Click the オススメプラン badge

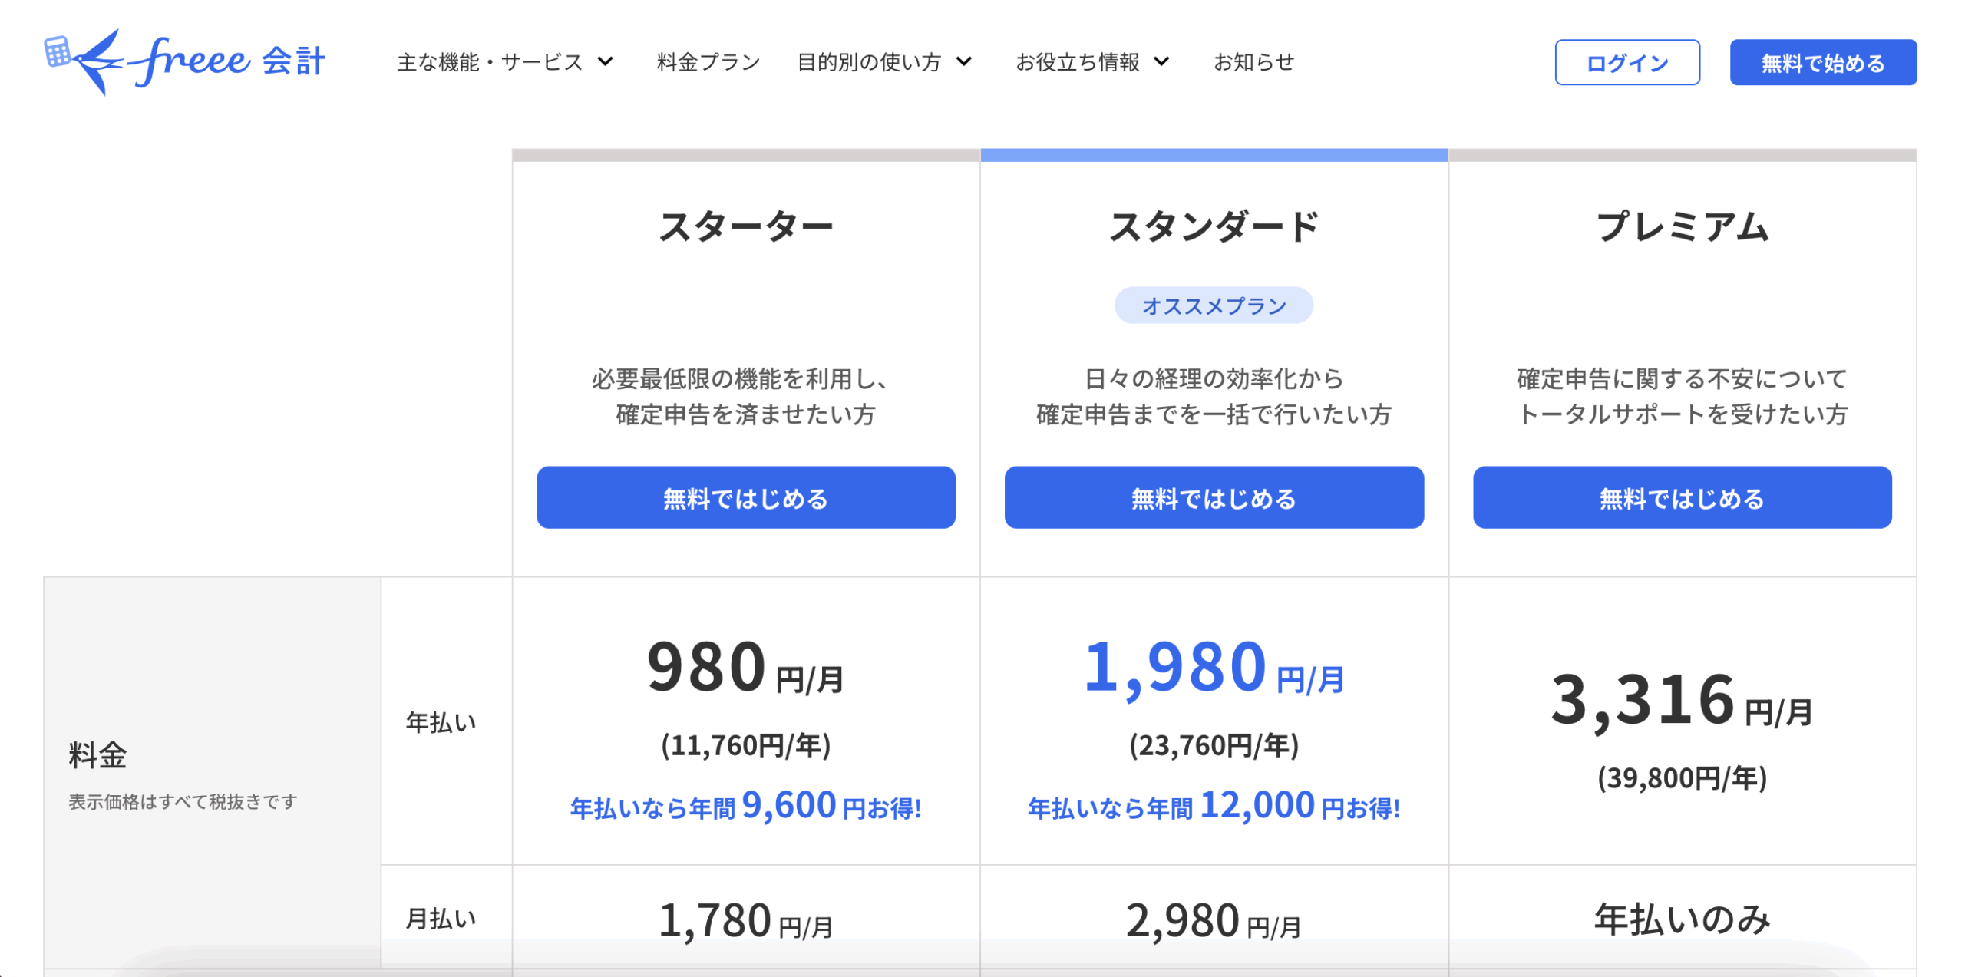[x=1214, y=305]
